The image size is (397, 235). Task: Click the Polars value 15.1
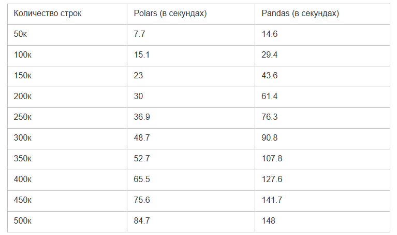point(142,55)
